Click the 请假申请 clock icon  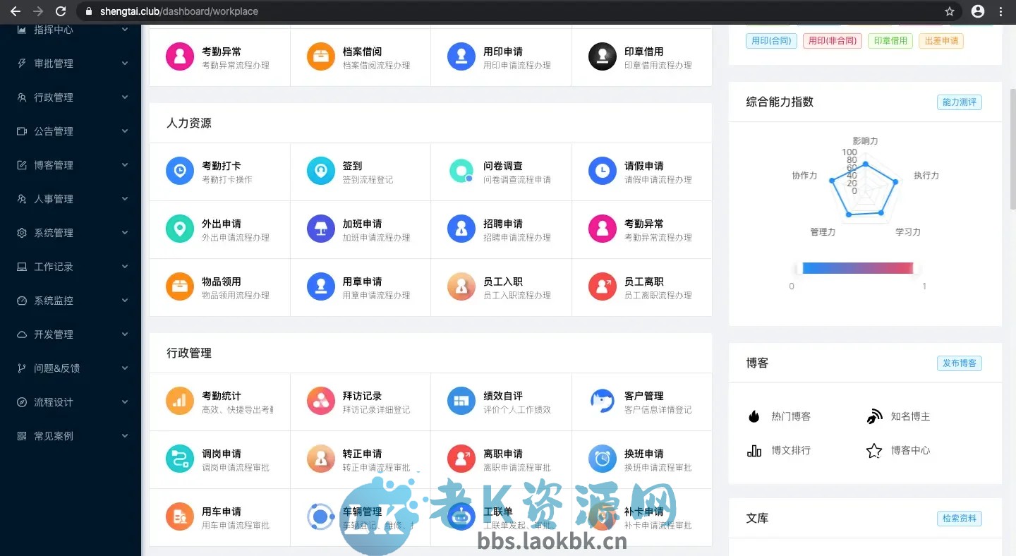click(603, 171)
